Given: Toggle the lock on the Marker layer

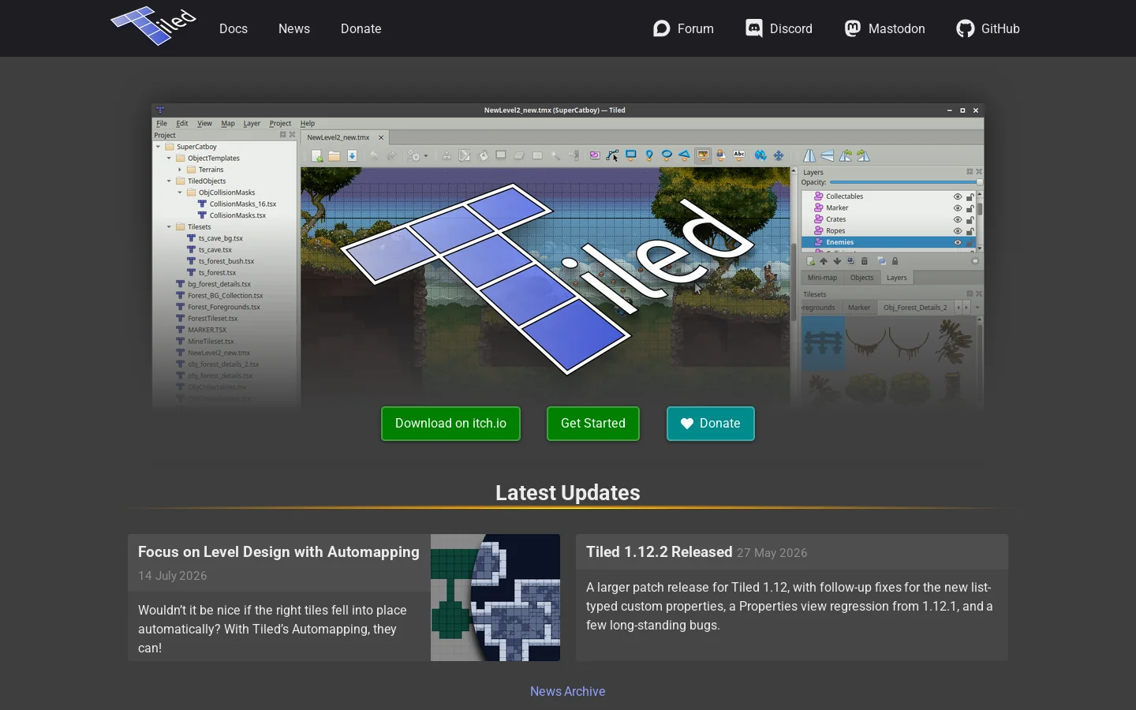Looking at the screenshot, I should (x=970, y=208).
